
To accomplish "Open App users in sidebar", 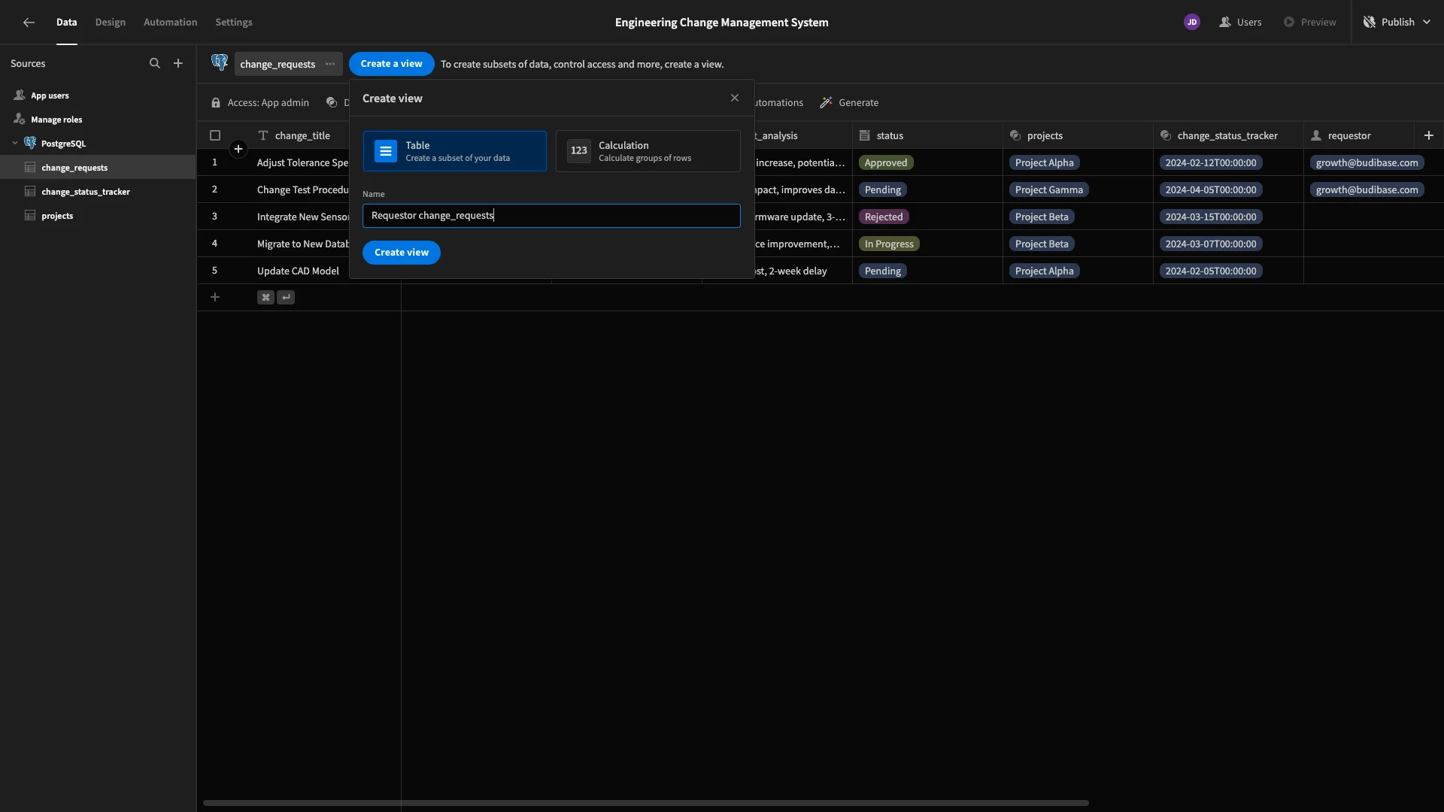I will (98, 95).
